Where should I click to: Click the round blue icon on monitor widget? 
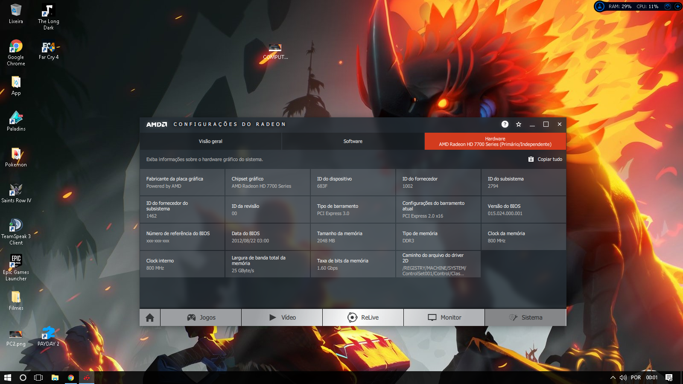pos(600,6)
